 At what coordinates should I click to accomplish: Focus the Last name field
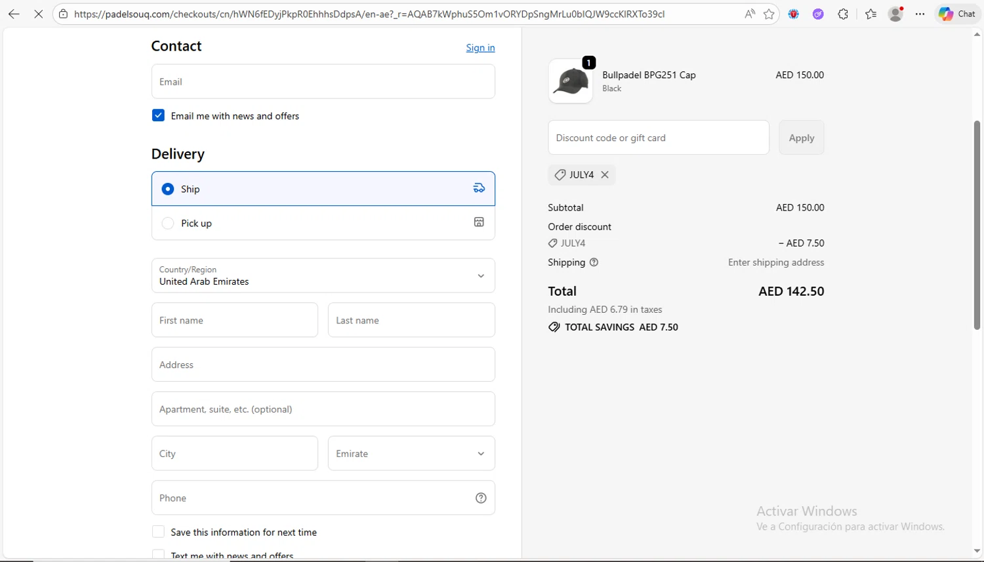click(411, 320)
